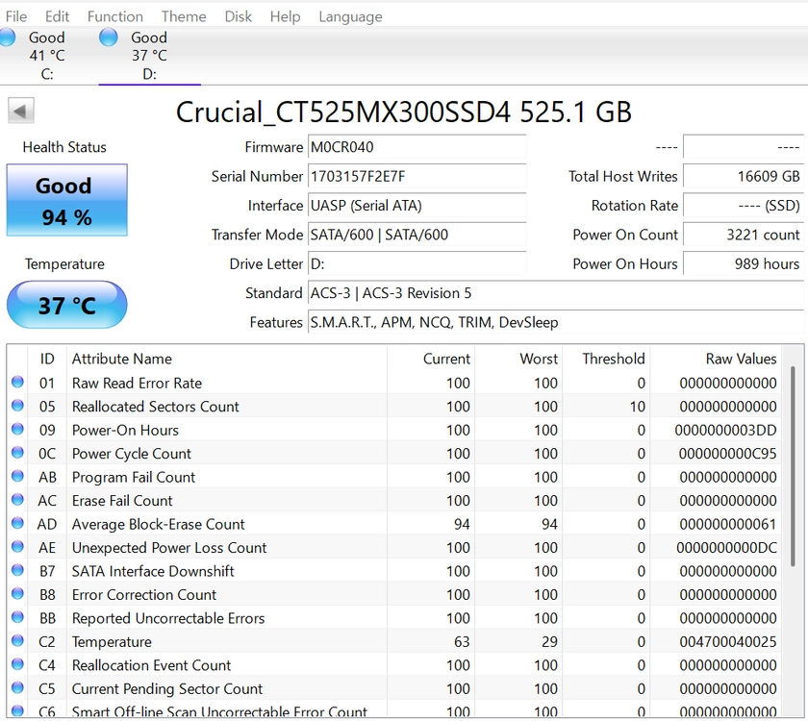
Task: Click the Good 94 % health status button
Action: pyautogui.click(x=67, y=200)
